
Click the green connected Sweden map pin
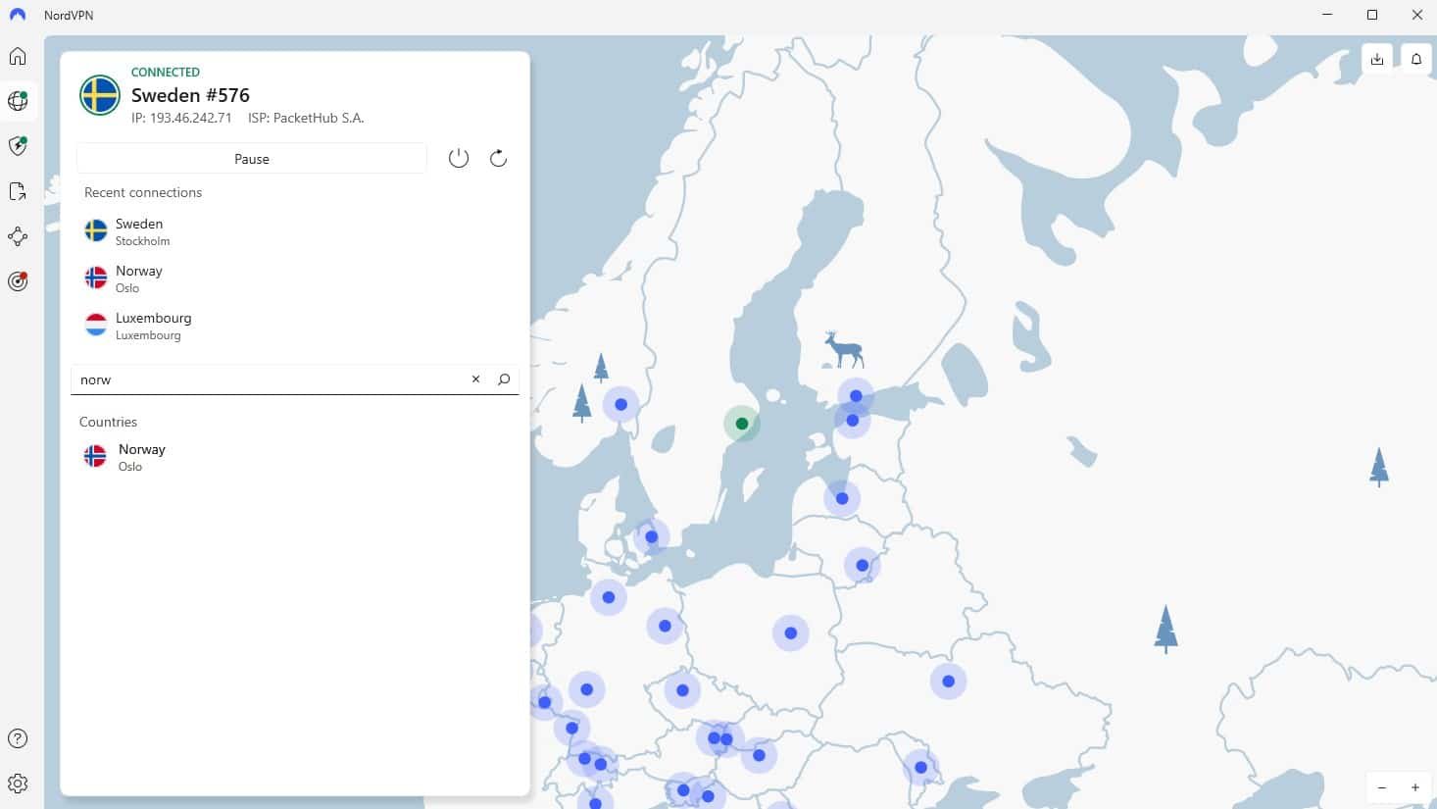(742, 424)
